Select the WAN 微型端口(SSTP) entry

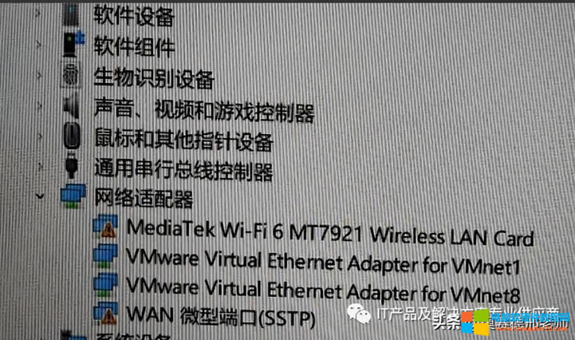point(221,317)
